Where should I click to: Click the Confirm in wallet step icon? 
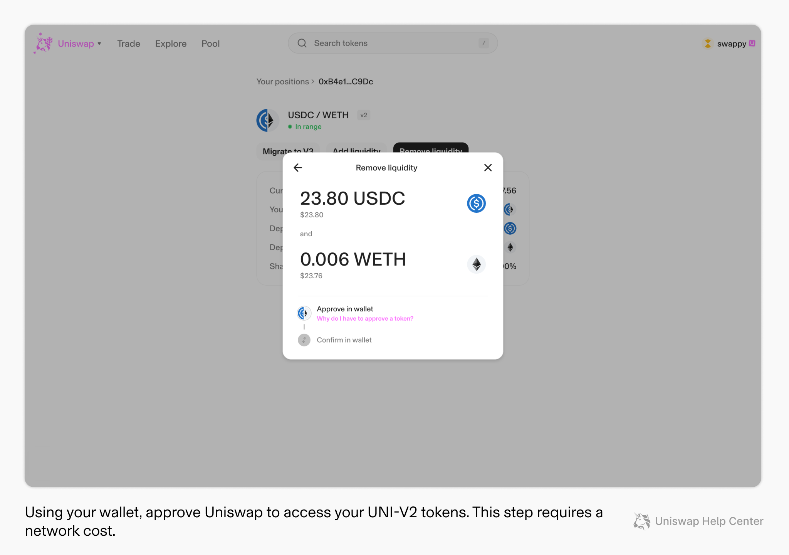click(304, 340)
